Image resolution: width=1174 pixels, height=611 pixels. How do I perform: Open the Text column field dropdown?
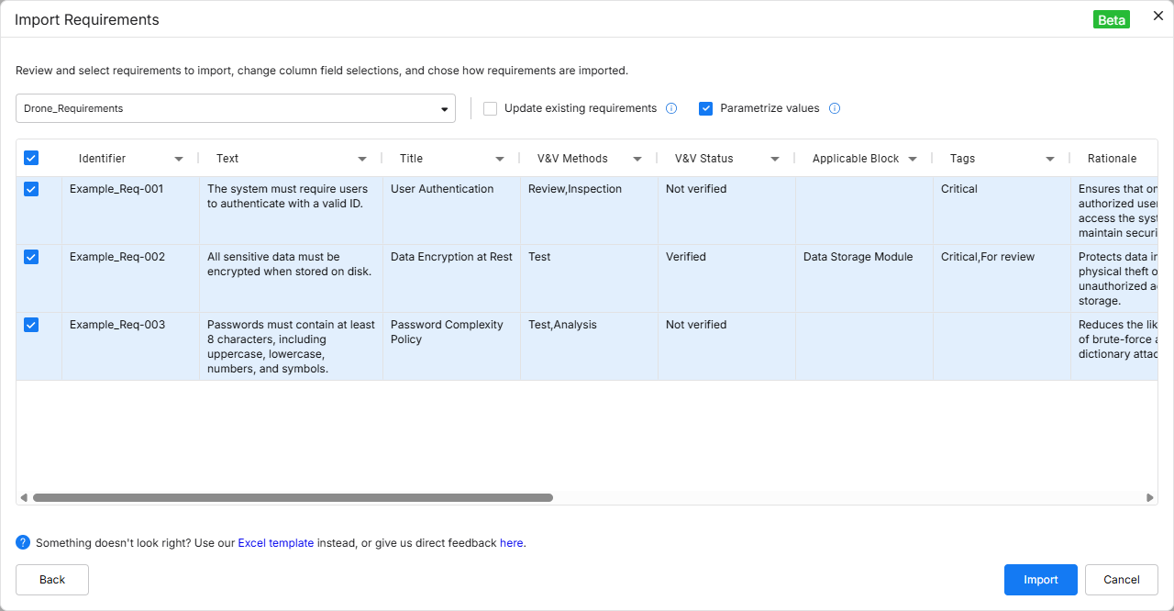(362, 159)
